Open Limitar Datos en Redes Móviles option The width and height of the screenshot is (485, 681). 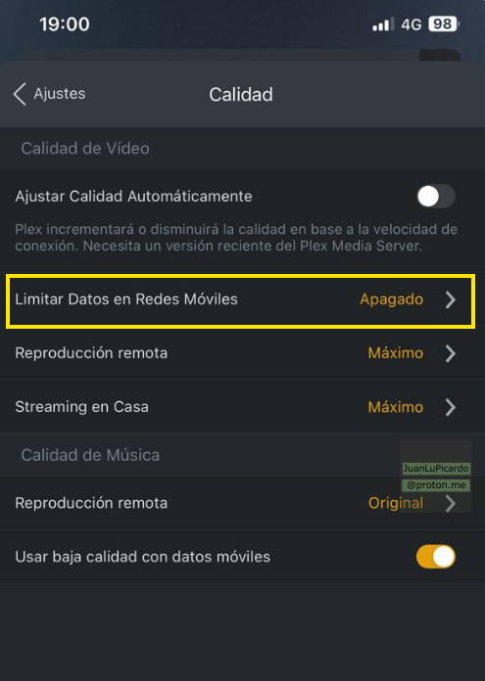pos(241,299)
